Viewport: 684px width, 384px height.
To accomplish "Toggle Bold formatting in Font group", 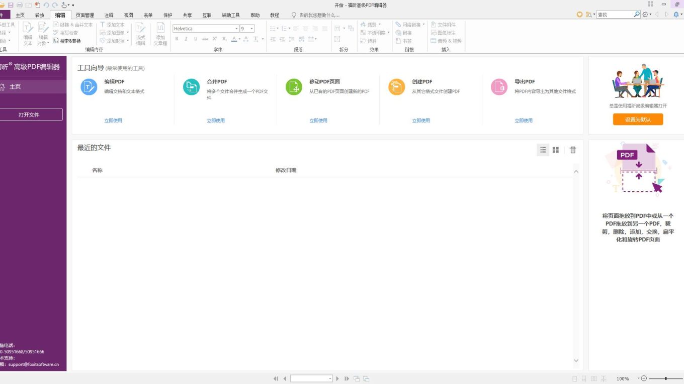I will pos(177,39).
